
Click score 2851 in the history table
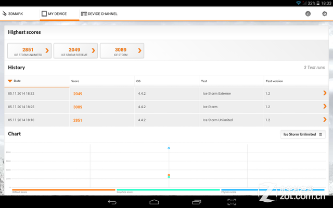tap(78, 120)
